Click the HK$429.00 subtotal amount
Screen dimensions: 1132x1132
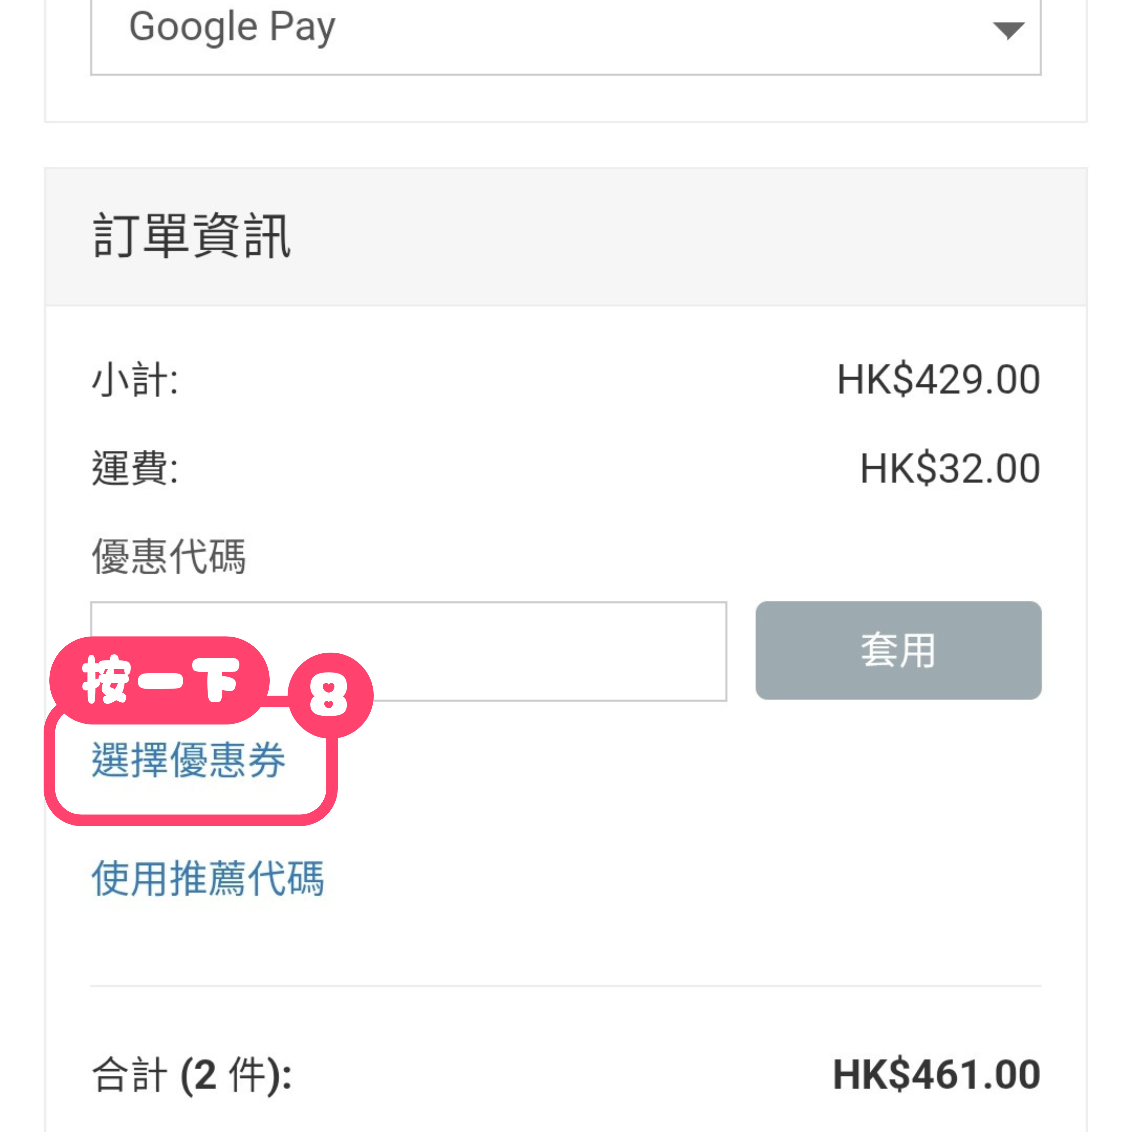pos(938,380)
